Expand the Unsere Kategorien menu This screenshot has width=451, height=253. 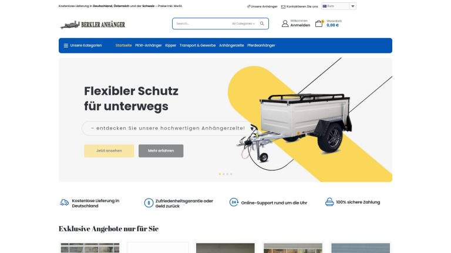point(83,46)
